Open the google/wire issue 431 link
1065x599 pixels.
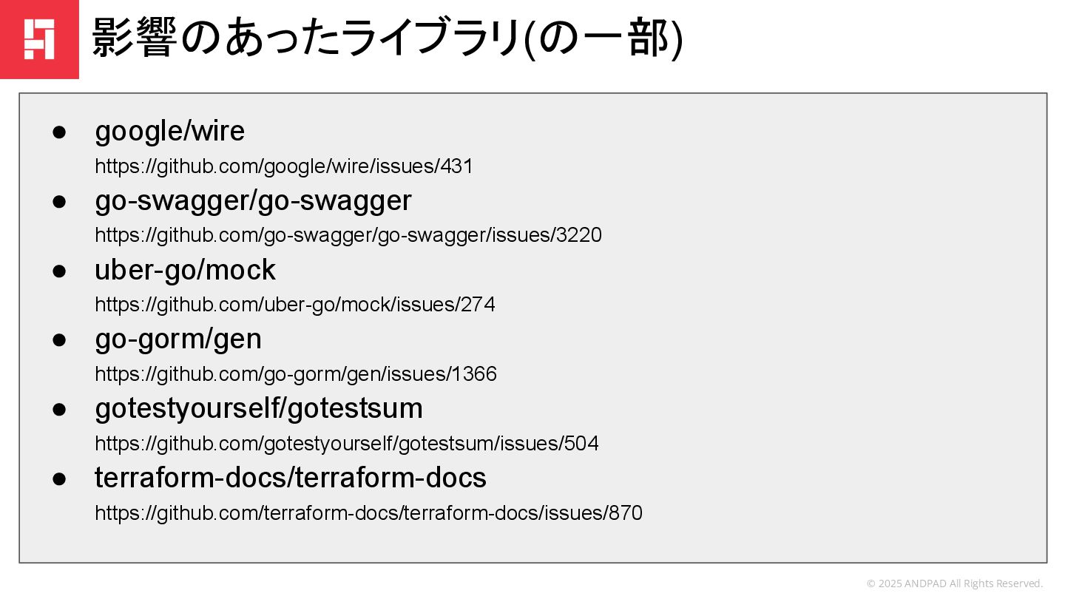[x=283, y=166]
